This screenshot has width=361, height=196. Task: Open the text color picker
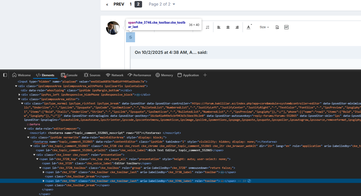[x=249, y=27]
